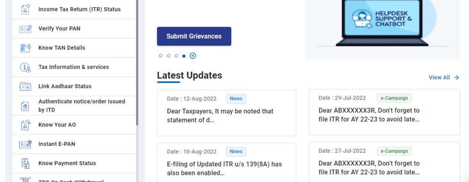The height and width of the screenshot is (182, 469).
Task: Click the arrow beside View All
Action: (x=457, y=77)
